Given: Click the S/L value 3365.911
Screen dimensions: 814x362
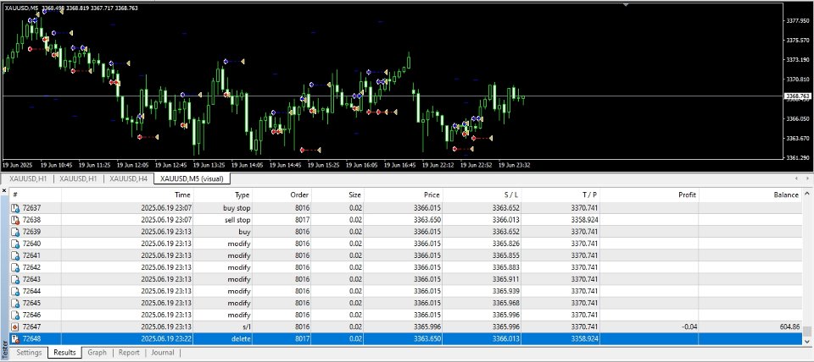Looking at the screenshot, I should [x=505, y=280].
